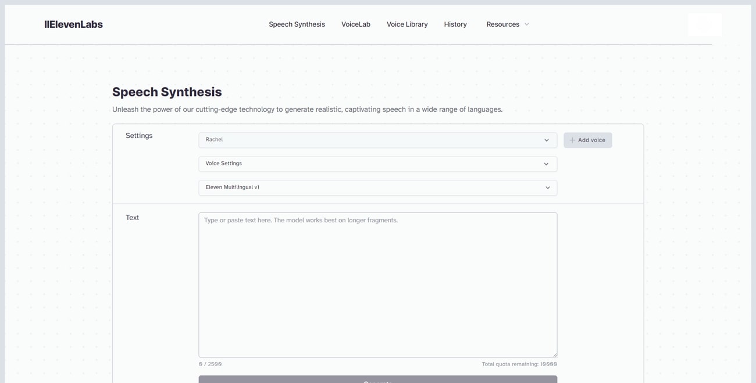Open the History page

tap(455, 24)
